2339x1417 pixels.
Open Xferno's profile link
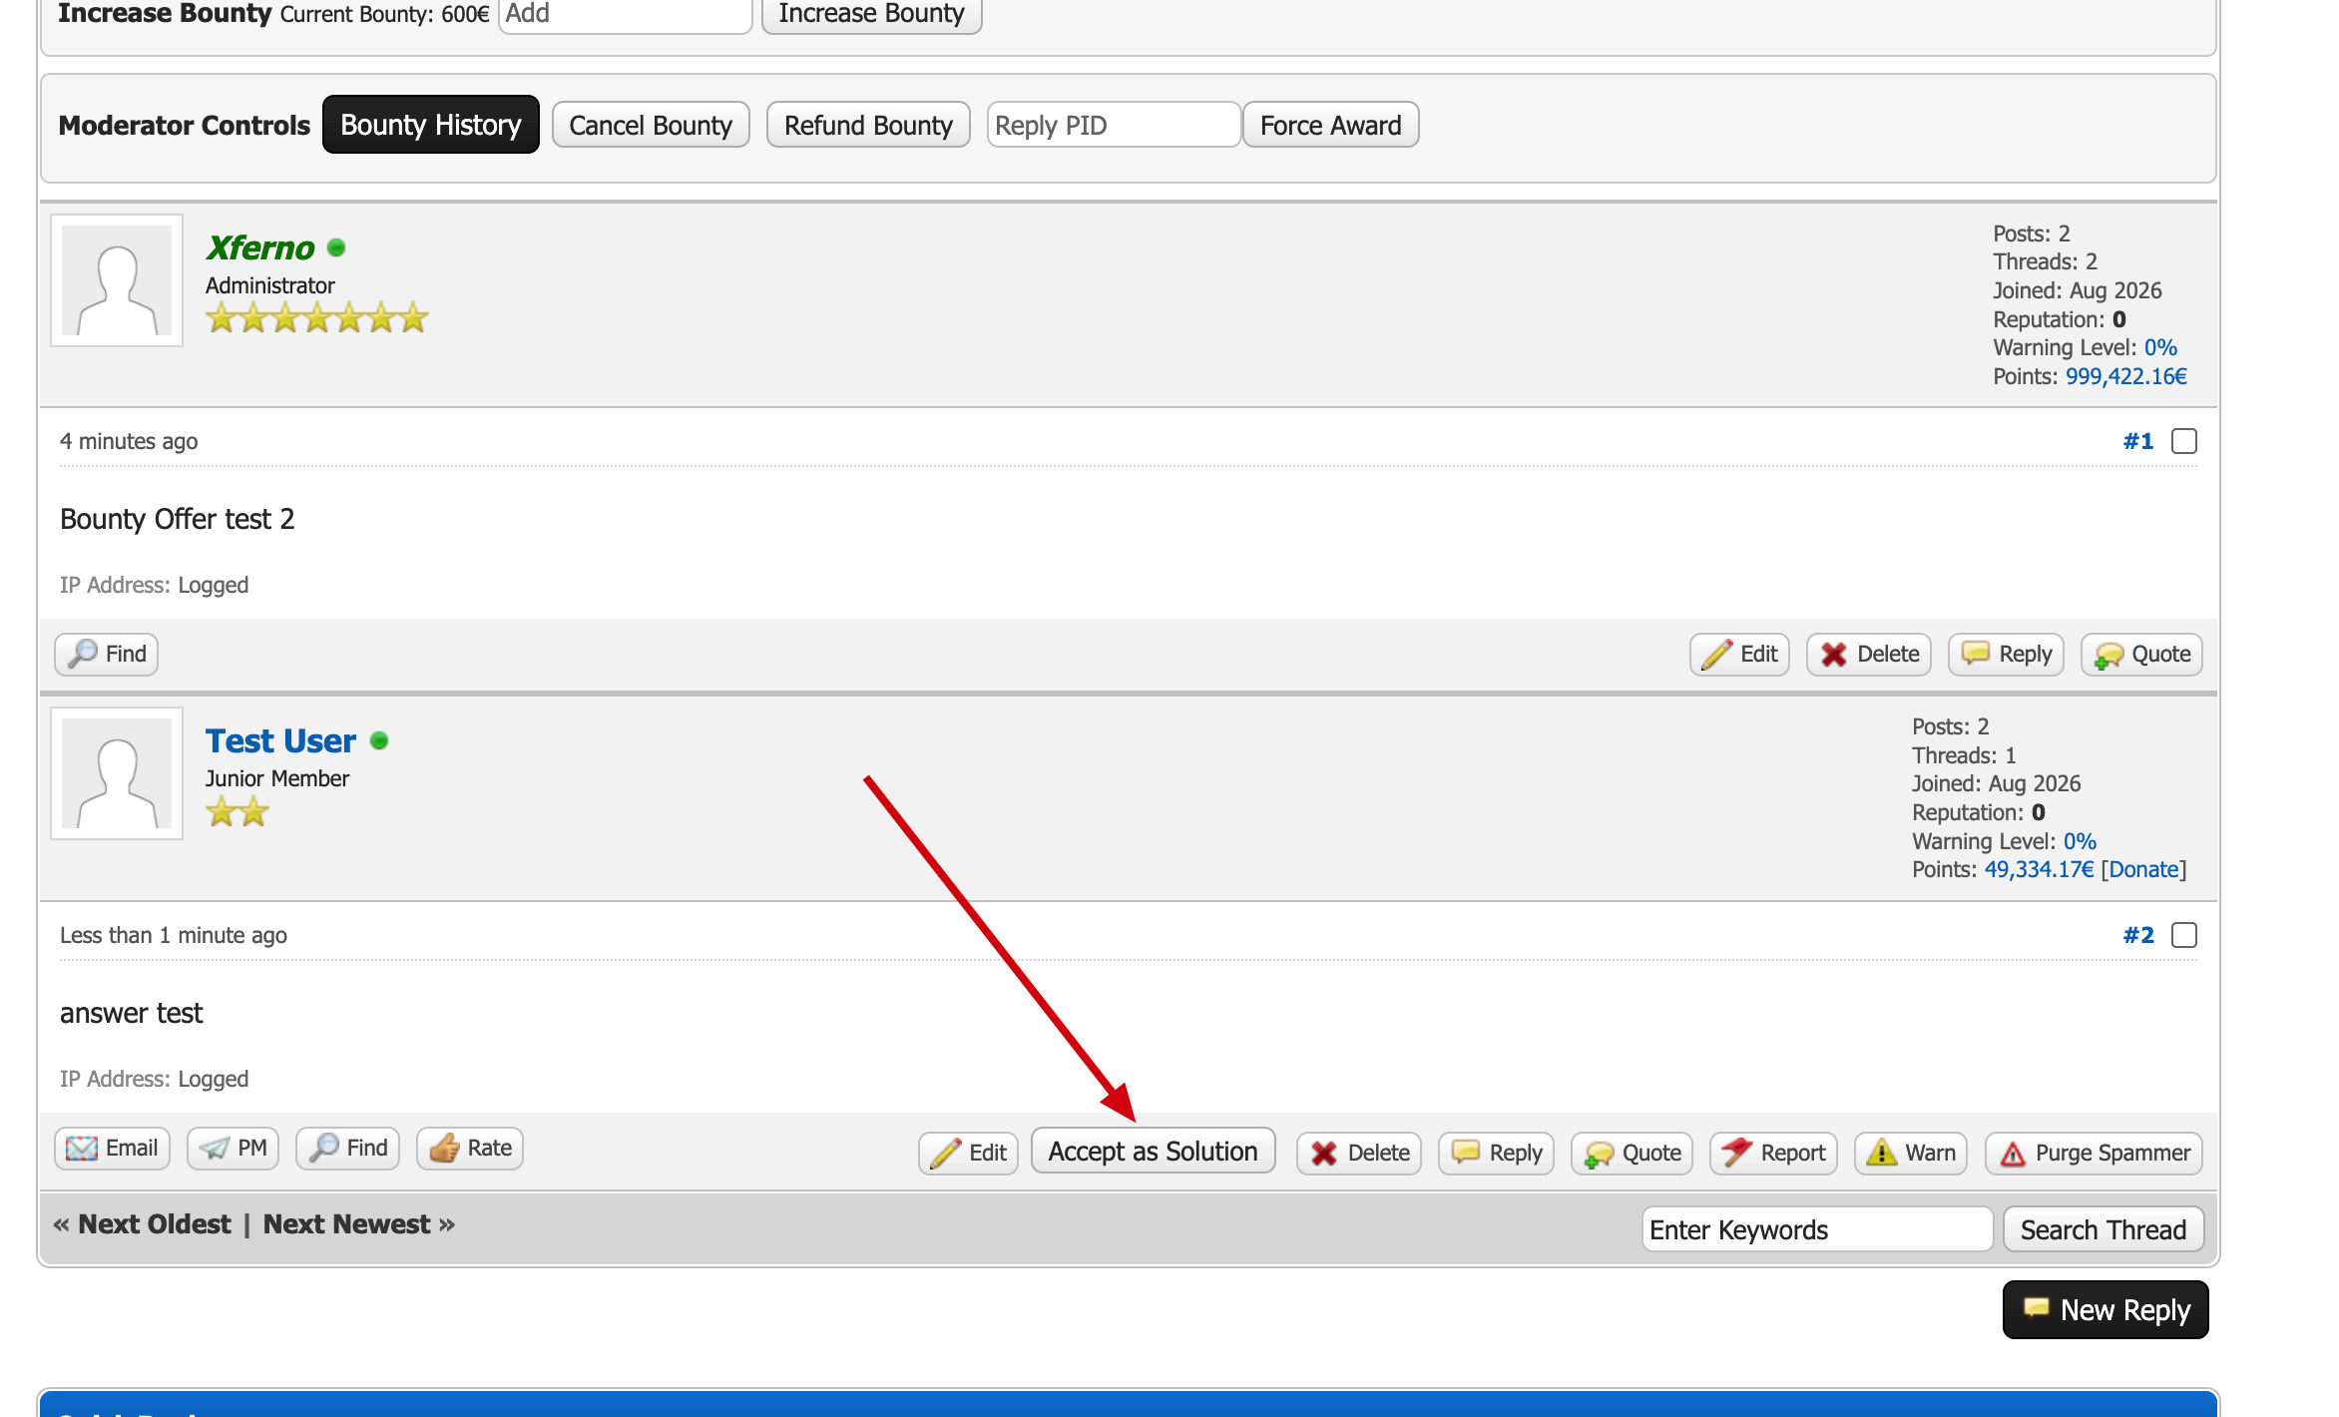click(x=260, y=247)
